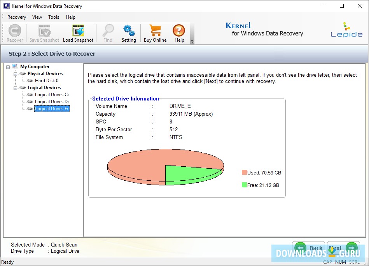Click the Next button

(x=343, y=248)
